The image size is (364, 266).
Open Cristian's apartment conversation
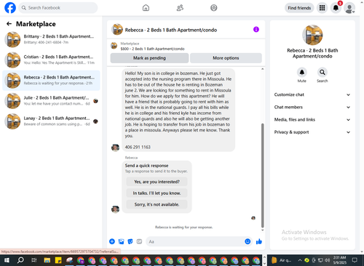(51, 60)
